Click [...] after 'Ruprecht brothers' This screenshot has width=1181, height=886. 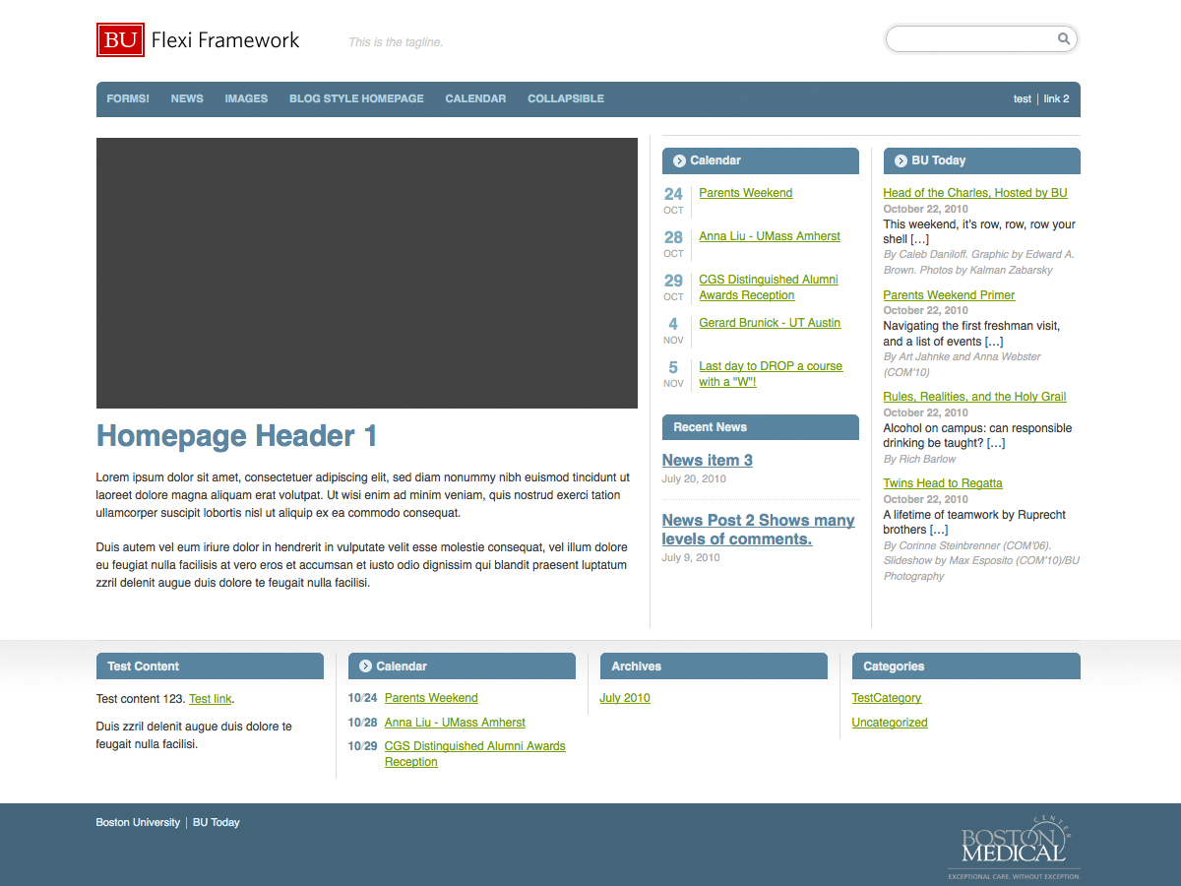(939, 530)
